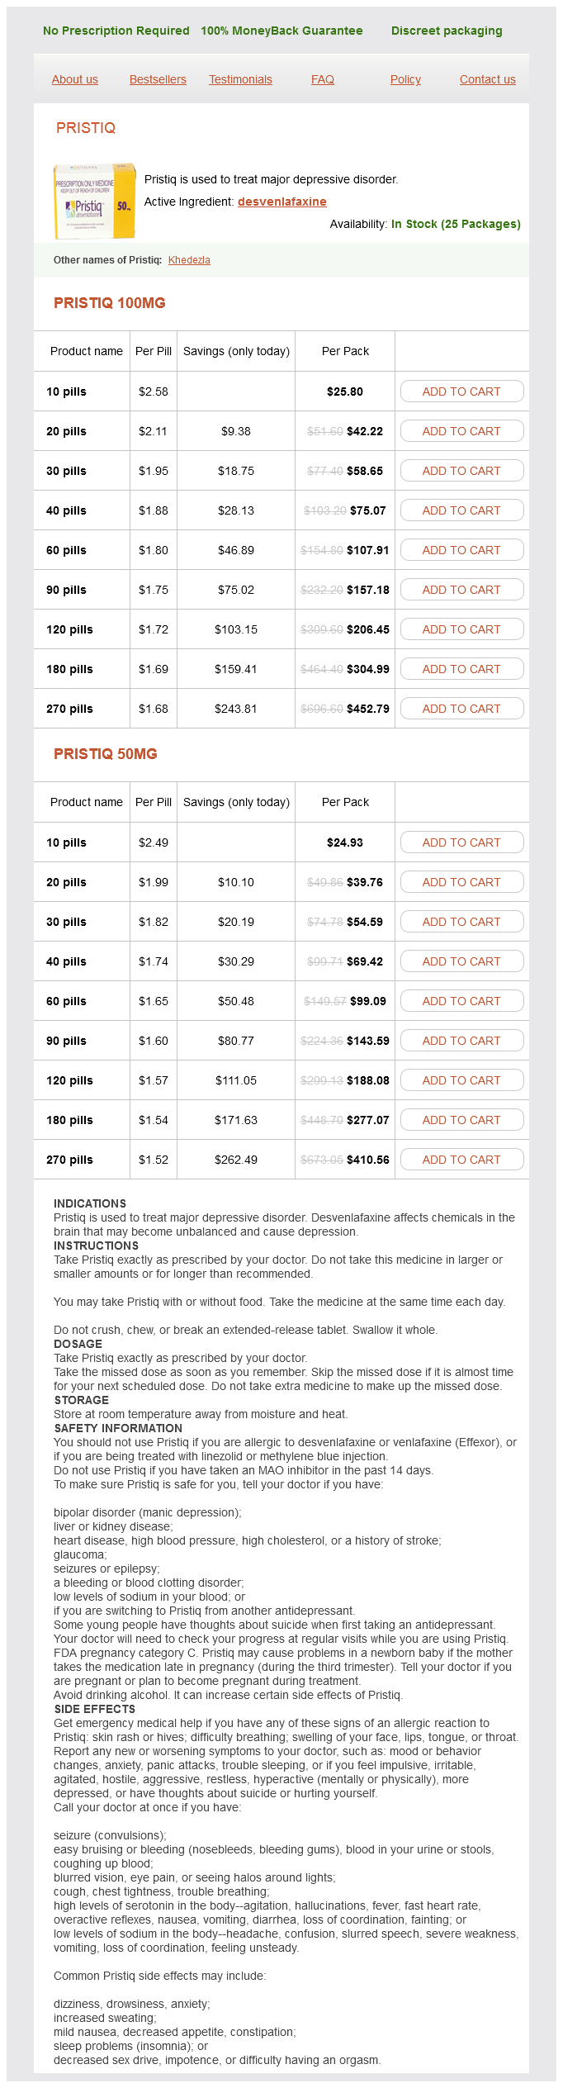Open the Testimonials page
563x2088 pixels.
click(x=240, y=79)
